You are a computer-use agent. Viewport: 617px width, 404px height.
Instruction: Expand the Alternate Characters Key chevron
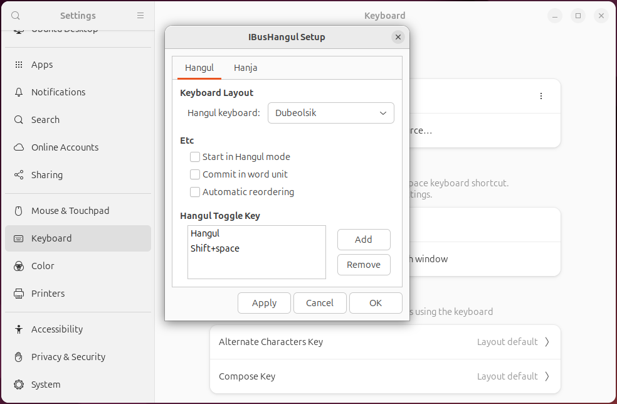click(x=547, y=342)
